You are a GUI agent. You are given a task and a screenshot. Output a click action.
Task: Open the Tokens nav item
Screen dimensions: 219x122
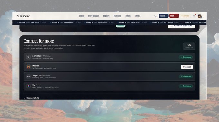pyautogui.click(x=128, y=16)
